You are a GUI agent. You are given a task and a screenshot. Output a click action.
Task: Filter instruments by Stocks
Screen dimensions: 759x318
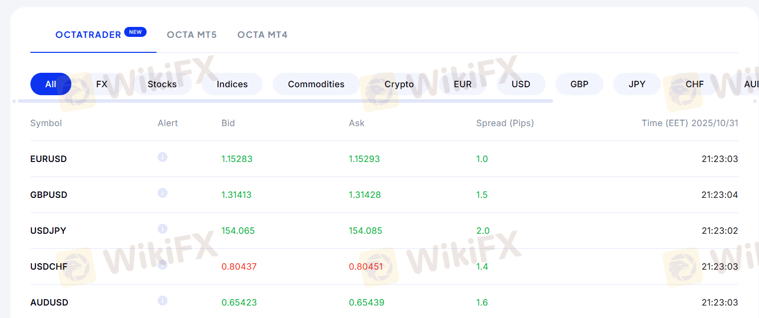click(162, 84)
